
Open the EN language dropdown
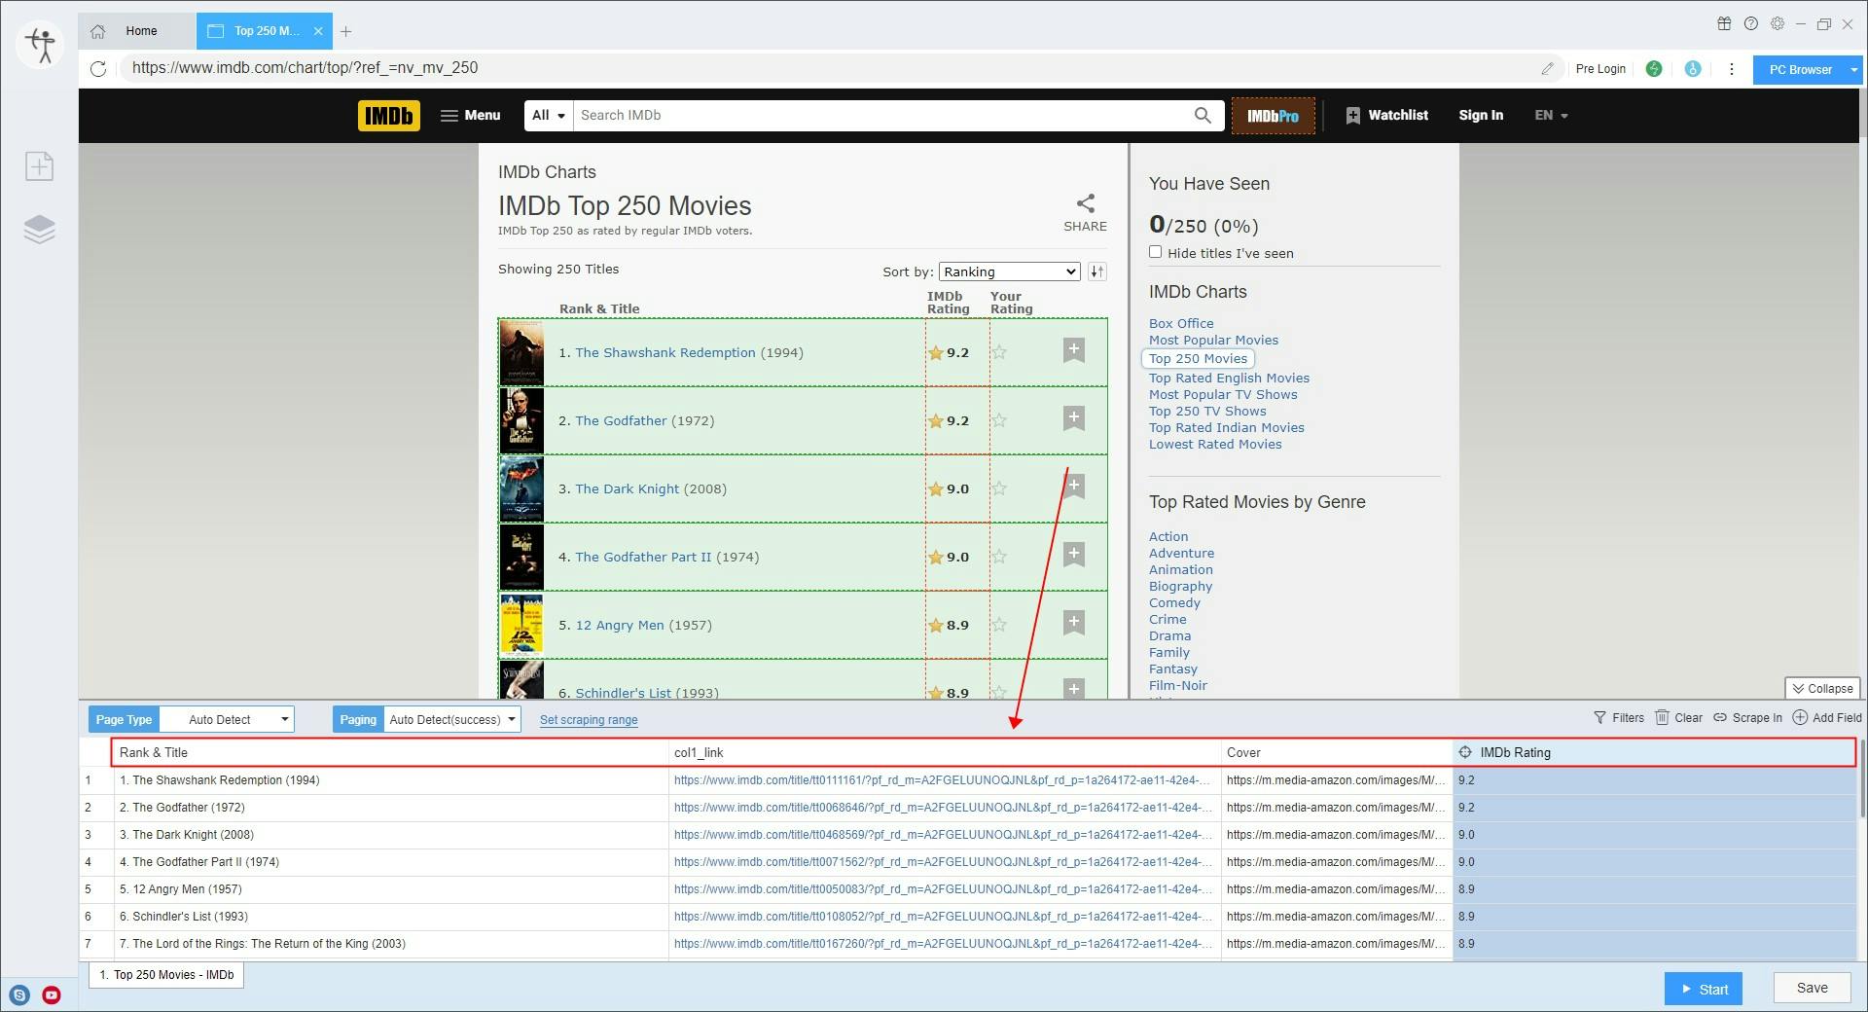[1551, 115]
